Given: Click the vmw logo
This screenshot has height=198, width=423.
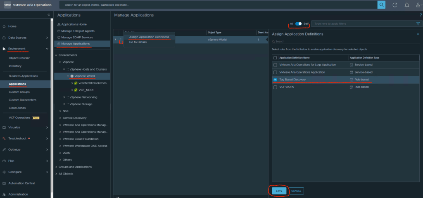Looking at the screenshot, I should (7, 5).
